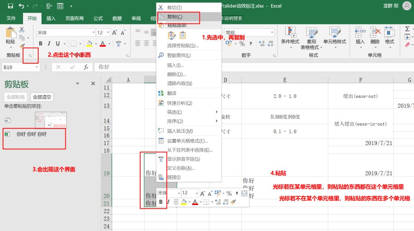Switch to the 公式 tab
The width and height of the screenshot is (414, 231).
coord(98,18)
